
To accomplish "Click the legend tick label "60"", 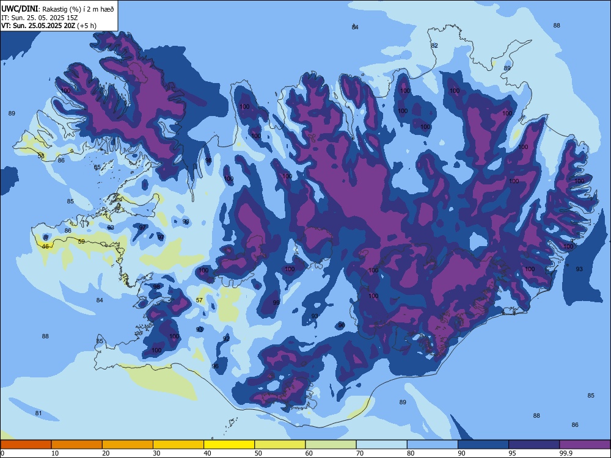I will coord(309,453).
